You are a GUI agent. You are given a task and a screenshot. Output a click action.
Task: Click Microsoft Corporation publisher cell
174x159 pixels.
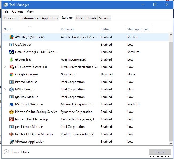click(76, 104)
